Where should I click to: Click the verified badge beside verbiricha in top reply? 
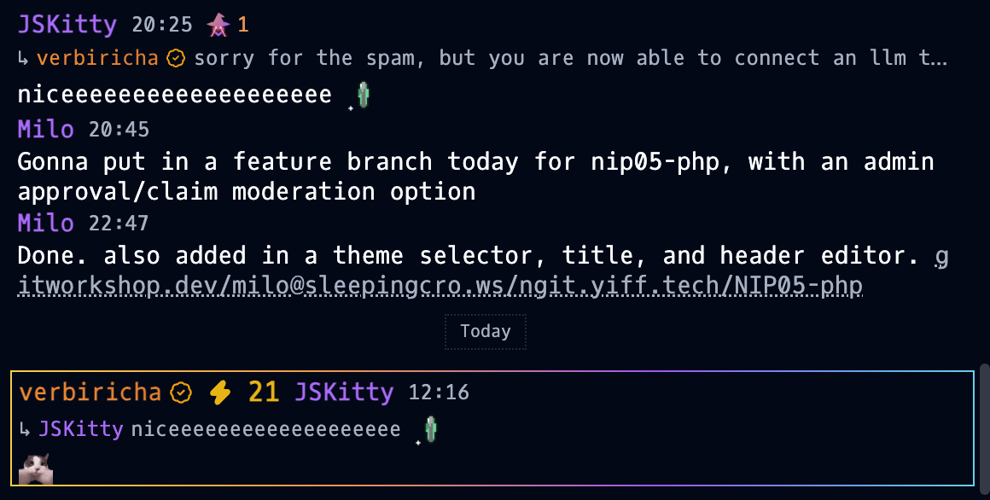tap(176, 59)
